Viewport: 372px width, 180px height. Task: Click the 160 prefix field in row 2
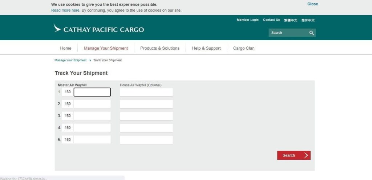click(x=68, y=104)
